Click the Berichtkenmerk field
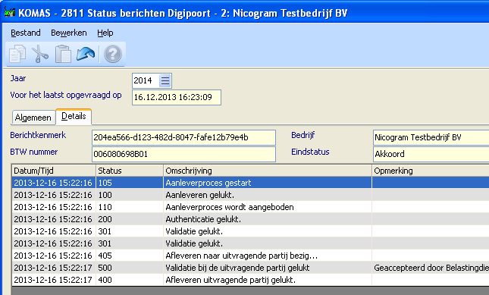Screen dimensions: 489x295 (183, 137)
